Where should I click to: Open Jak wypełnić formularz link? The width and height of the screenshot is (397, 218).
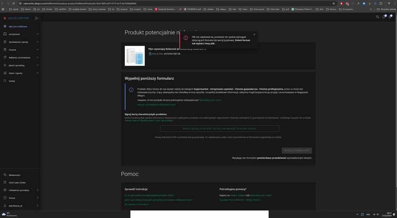[x=137, y=204]
